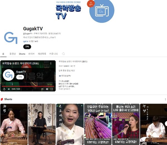Click the GugakTV channel avatar logo
Image resolution: width=167 pixels, height=145 pixels.
click(11, 38)
